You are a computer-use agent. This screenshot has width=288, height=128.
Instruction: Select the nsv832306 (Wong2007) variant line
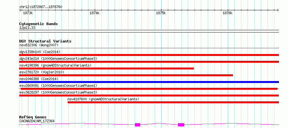tap(149, 48)
